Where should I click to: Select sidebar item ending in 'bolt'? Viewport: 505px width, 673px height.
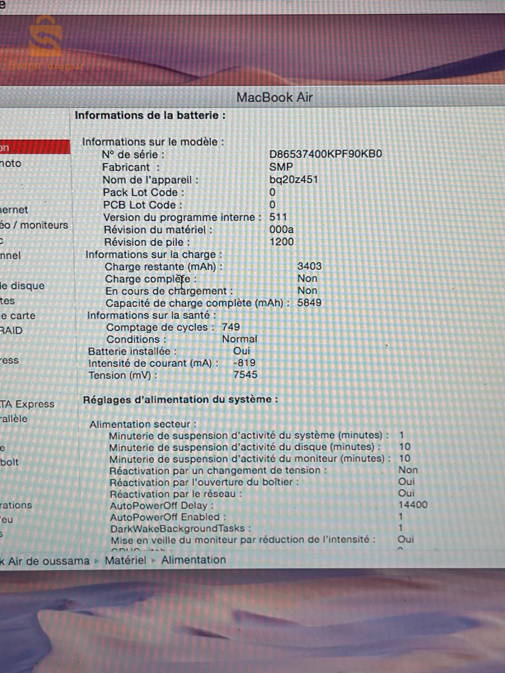[9, 462]
